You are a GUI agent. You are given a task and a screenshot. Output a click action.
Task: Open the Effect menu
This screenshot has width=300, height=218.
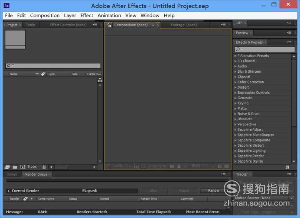(87, 16)
